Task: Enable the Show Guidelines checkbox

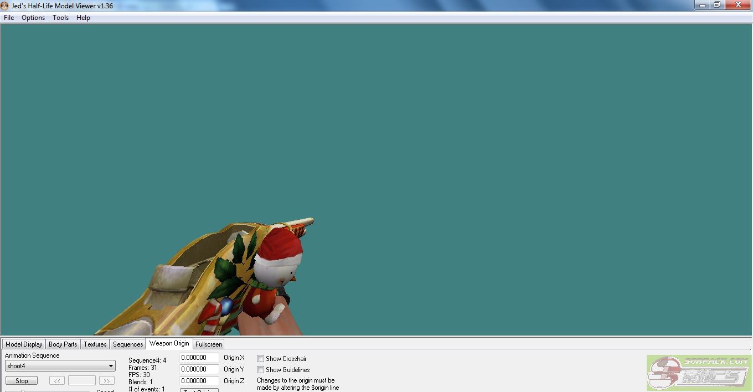Action: pyautogui.click(x=260, y=370)
